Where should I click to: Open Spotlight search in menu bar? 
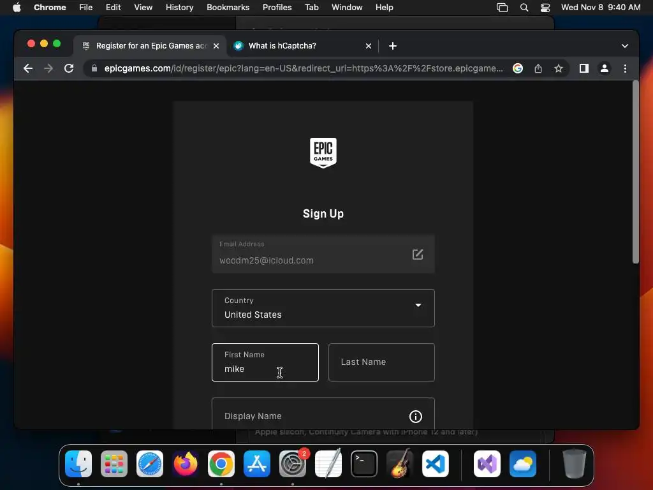524,8
